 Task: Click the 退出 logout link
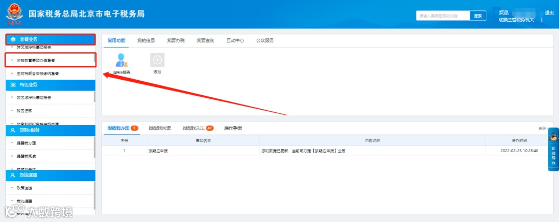coord(549,13)
